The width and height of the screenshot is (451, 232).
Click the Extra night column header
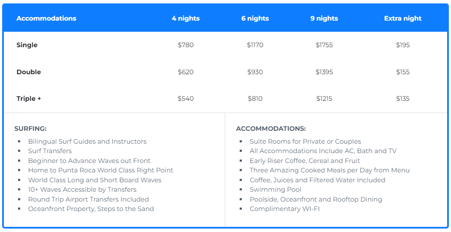403,18
